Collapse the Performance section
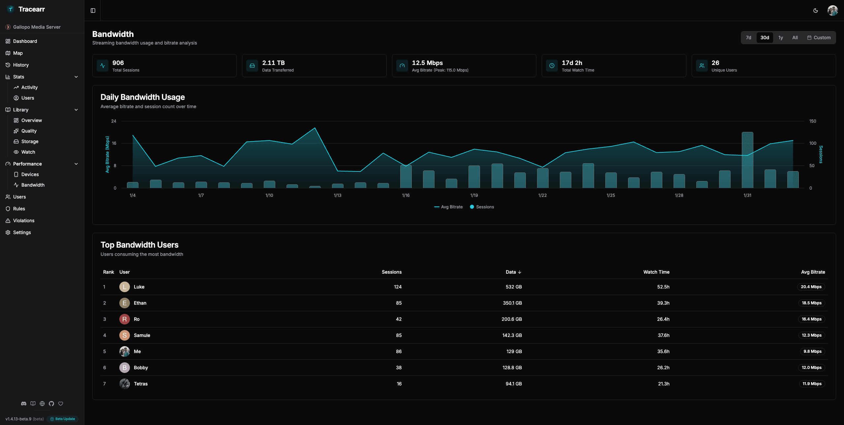 76,164
